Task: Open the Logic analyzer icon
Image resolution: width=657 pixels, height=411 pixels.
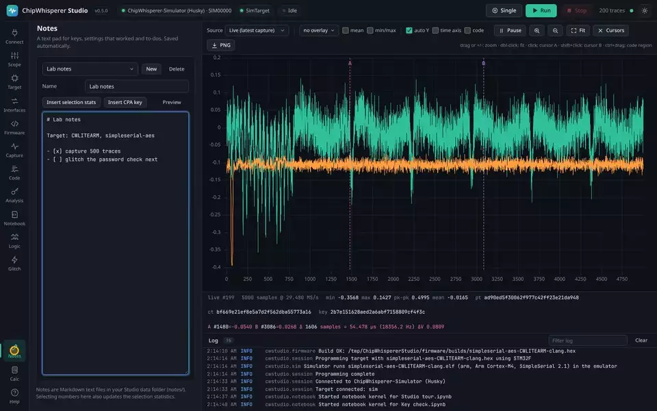Action: [x=14, y=240]
